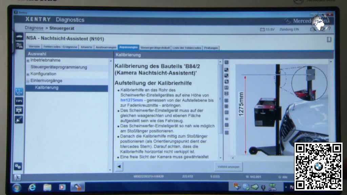Open the quick test icon below the vehicle icon
This screenshot has height=195, width=347.
(x=19, y=46)
